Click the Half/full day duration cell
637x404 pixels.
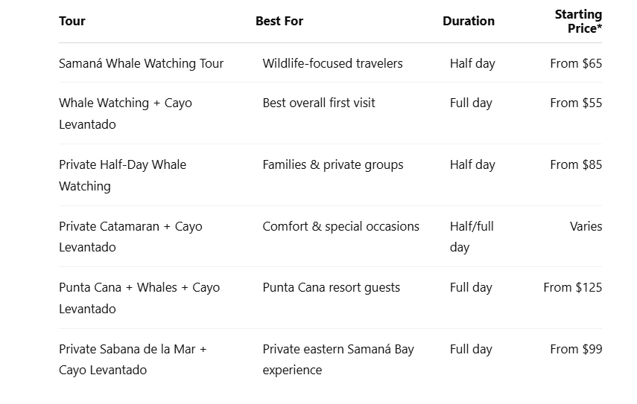pos(472,237)
